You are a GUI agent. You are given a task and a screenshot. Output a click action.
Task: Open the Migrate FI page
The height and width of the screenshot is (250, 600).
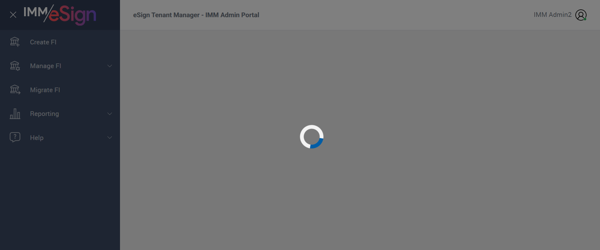[60, 90]
